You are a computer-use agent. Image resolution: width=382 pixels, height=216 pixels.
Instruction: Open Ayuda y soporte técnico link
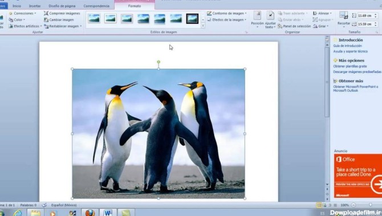coord(350,51)
